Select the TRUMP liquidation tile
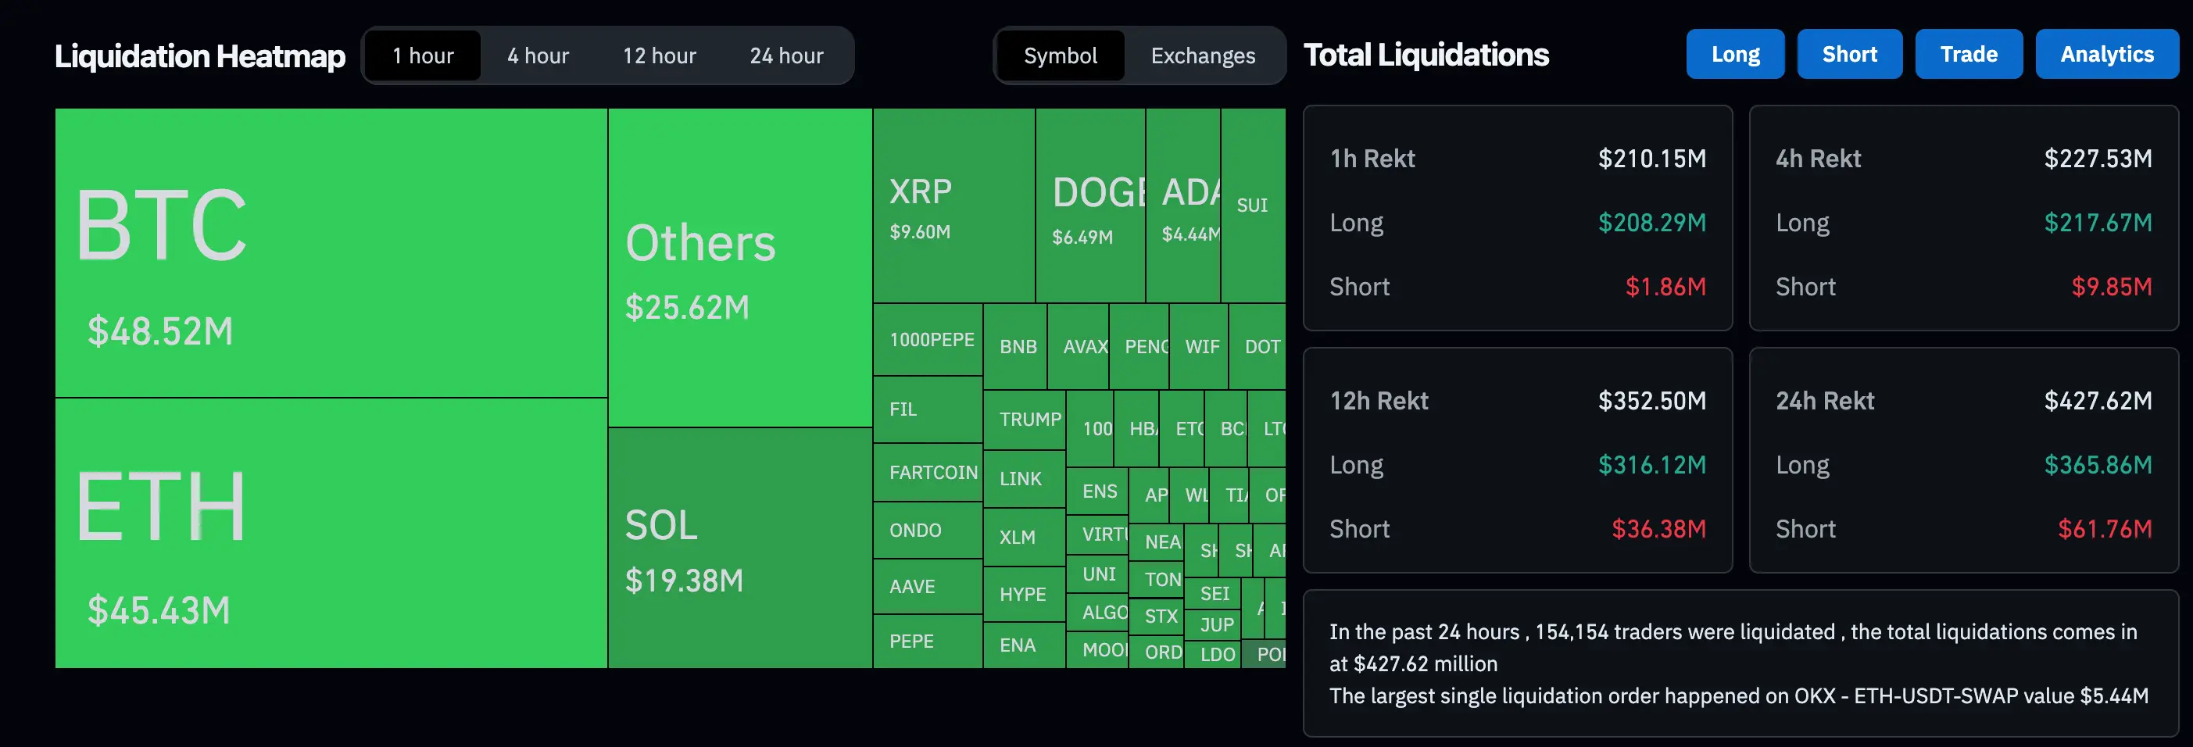 pyautogui.click(x=1026, y=419)
